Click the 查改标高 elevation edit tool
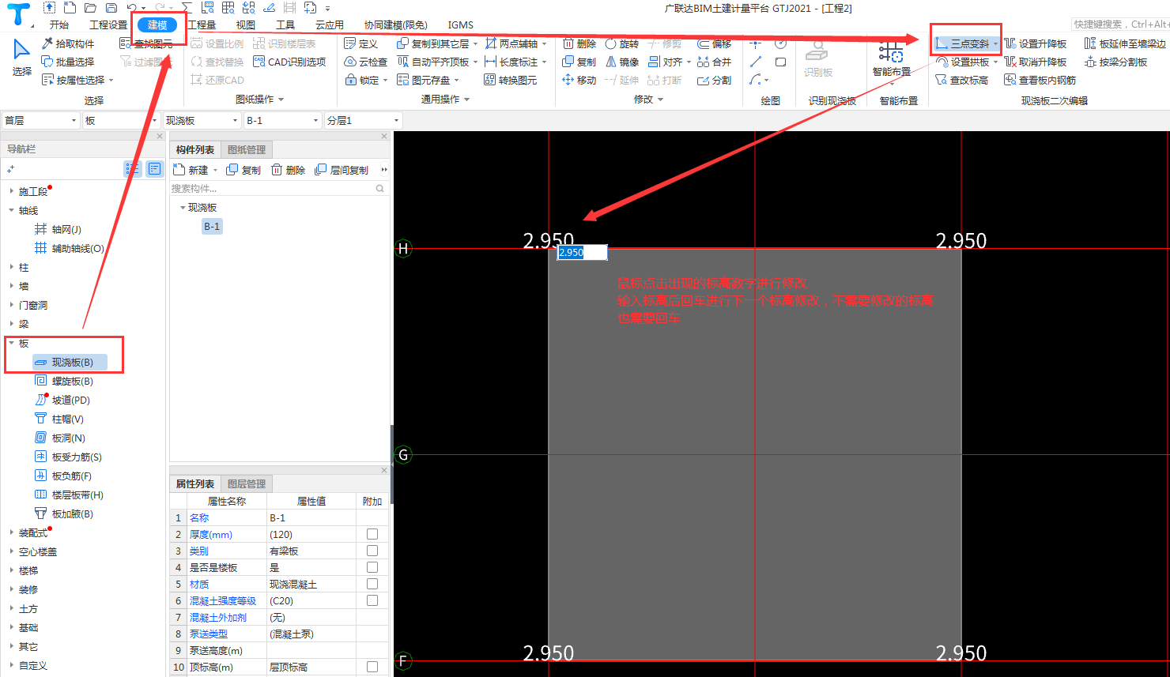The image size is (1170, 677). click(x=961, y=80)
